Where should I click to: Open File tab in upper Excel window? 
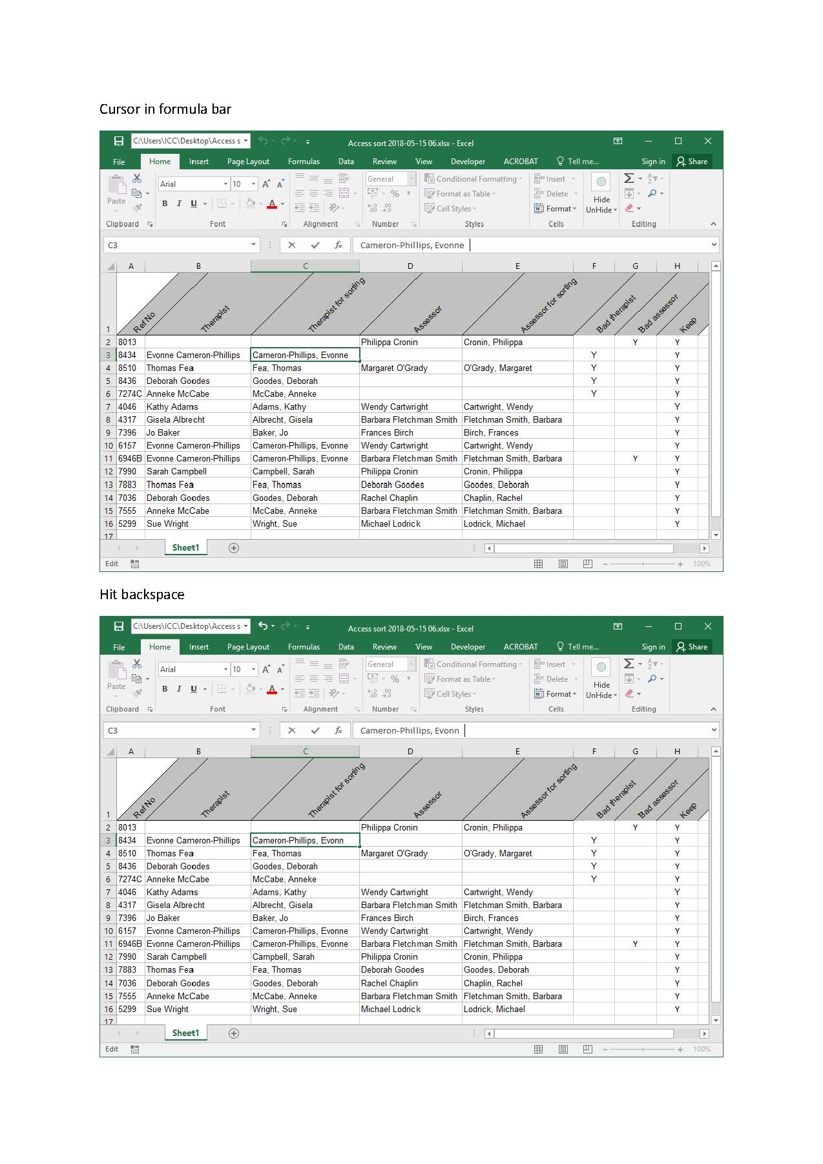(119, 162)
